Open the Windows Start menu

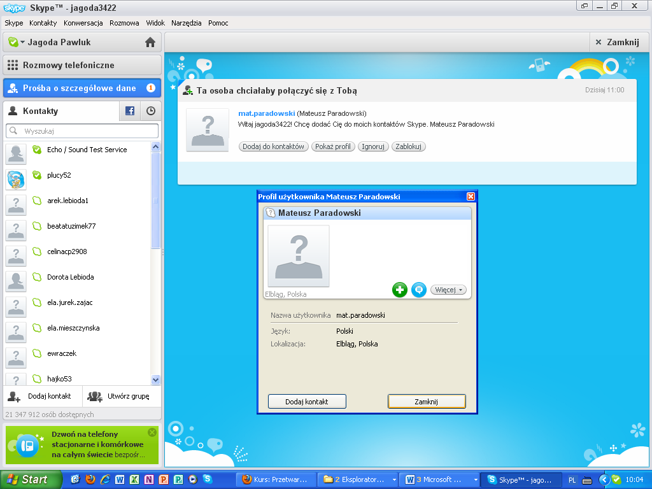click(x=31, y=479)
